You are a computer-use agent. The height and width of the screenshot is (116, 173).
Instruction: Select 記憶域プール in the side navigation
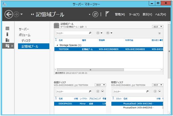pos(34,46)
